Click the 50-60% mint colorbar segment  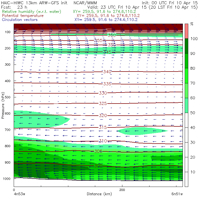click(186, 105)
